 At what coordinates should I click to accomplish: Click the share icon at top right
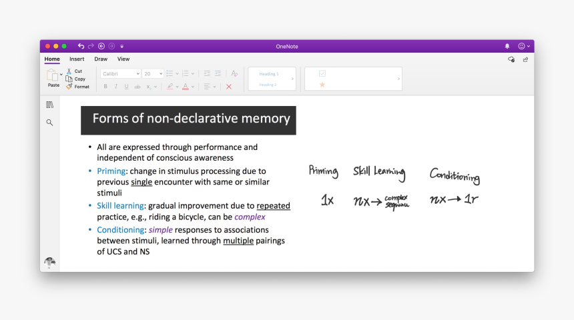(x=525, y=59)
